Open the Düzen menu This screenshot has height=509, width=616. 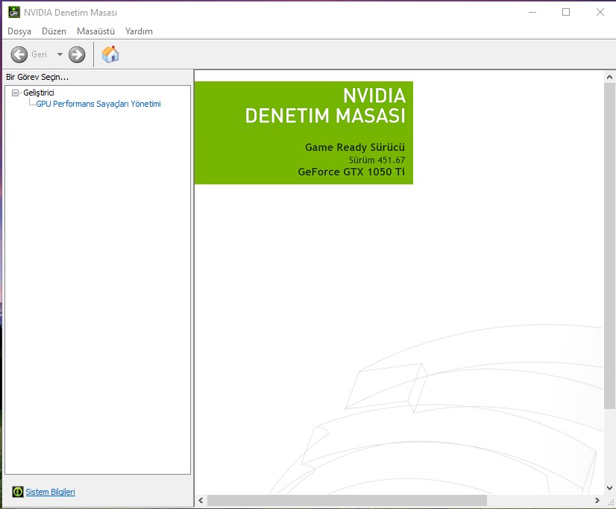click(54, 31)
